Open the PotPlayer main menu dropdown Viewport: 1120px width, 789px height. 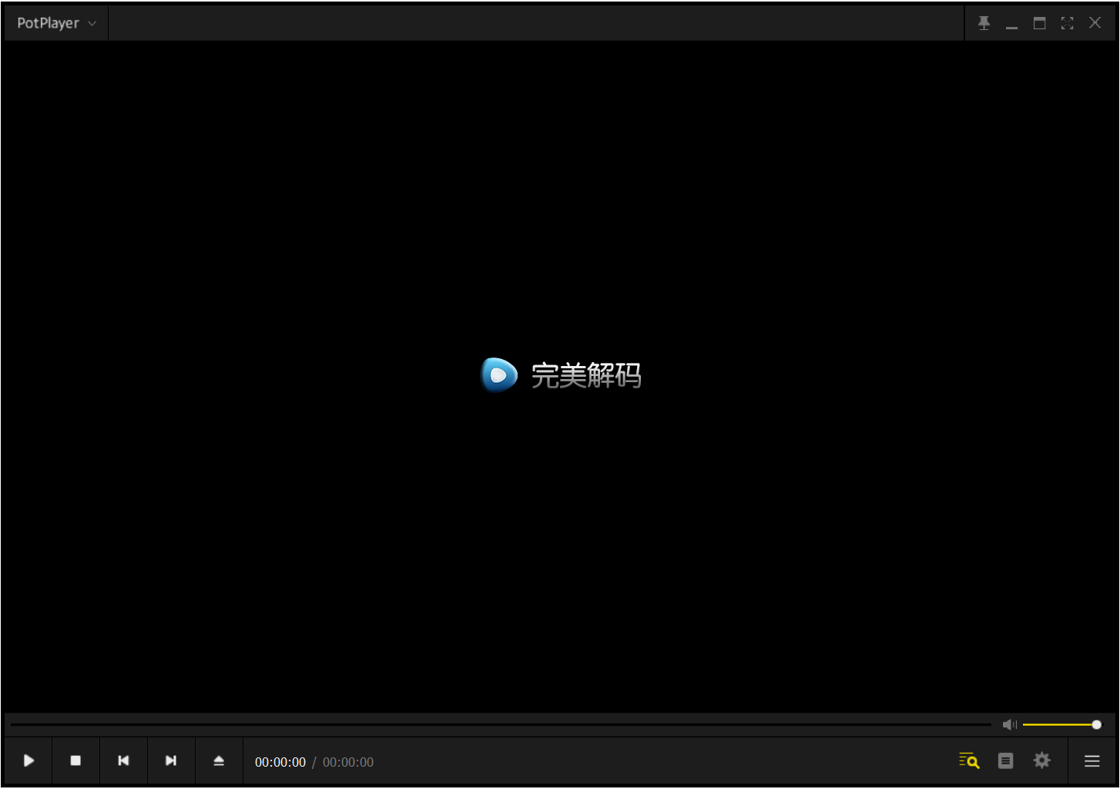(x=55, y=23)
